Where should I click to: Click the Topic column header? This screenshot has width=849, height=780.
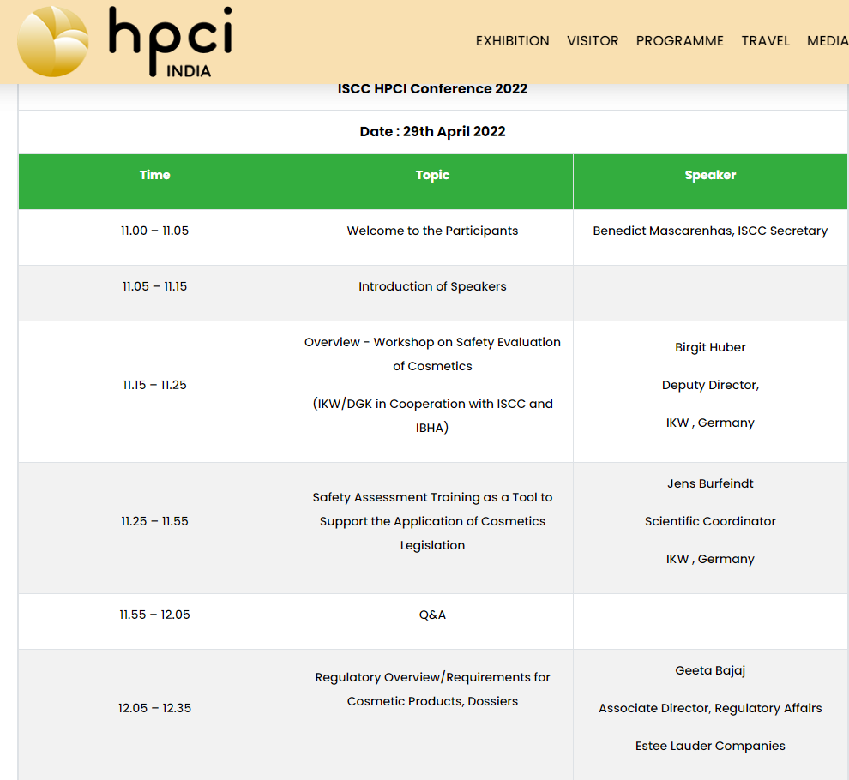pos(432,182)
